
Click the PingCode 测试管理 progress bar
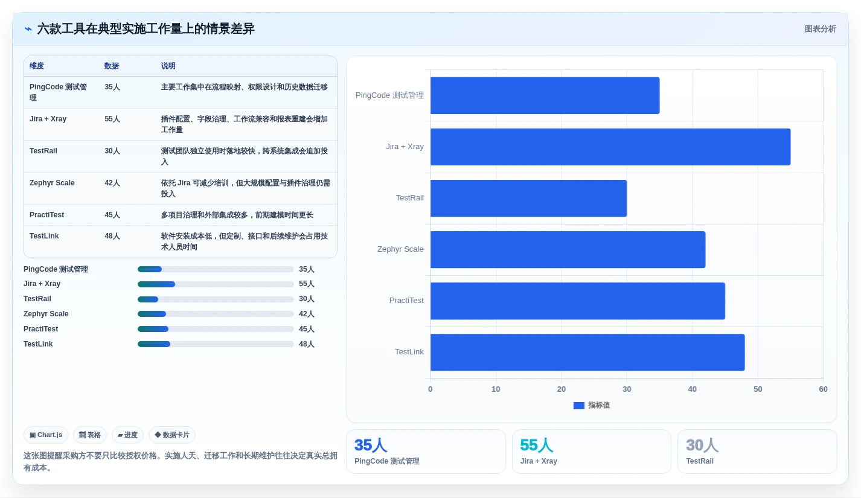[x=216, y=269]
